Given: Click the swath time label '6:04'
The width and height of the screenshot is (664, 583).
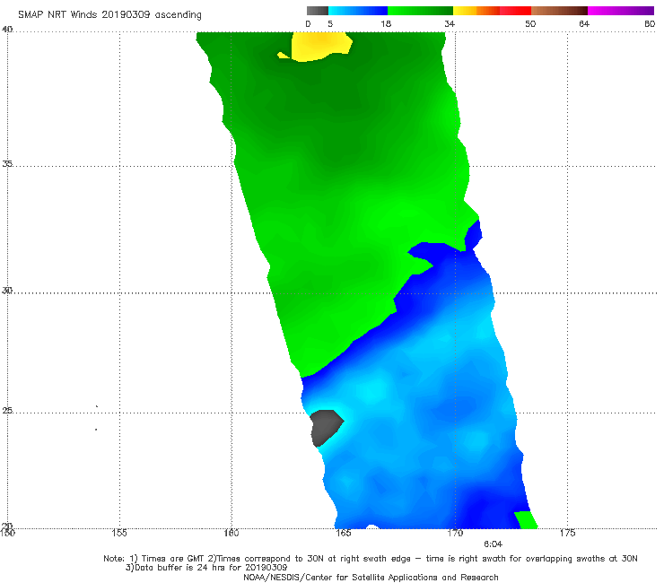Looking at the screenshot, I should click(x=493, y=544).
